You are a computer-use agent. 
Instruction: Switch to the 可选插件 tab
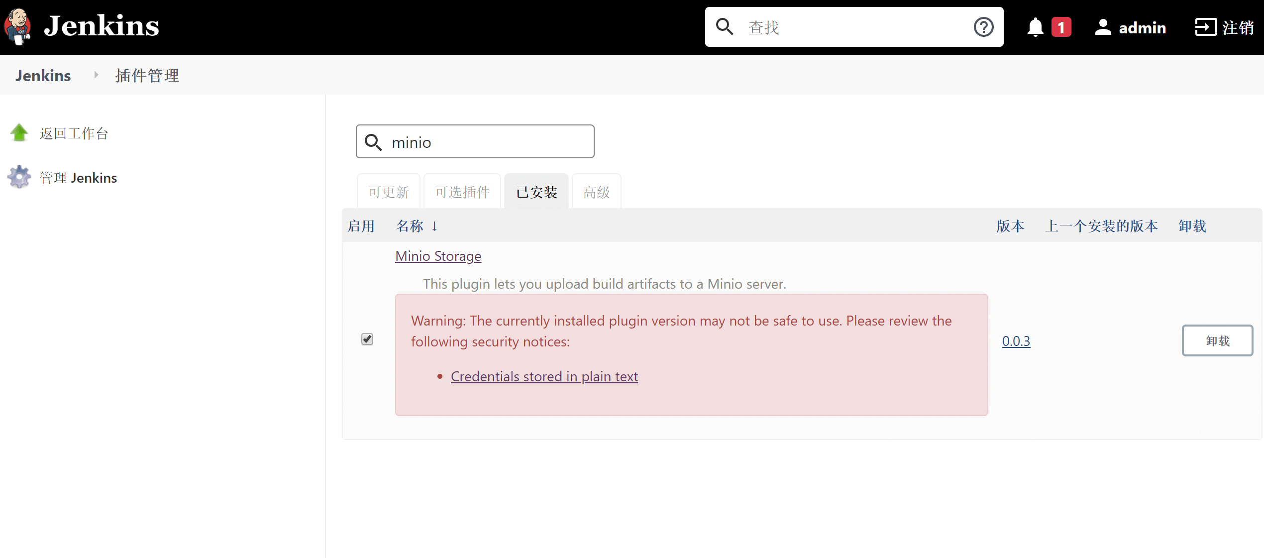pyautogui.click(x=462, y=192)
